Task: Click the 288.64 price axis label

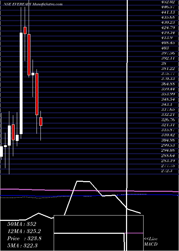Action: [x=169, y=156]
